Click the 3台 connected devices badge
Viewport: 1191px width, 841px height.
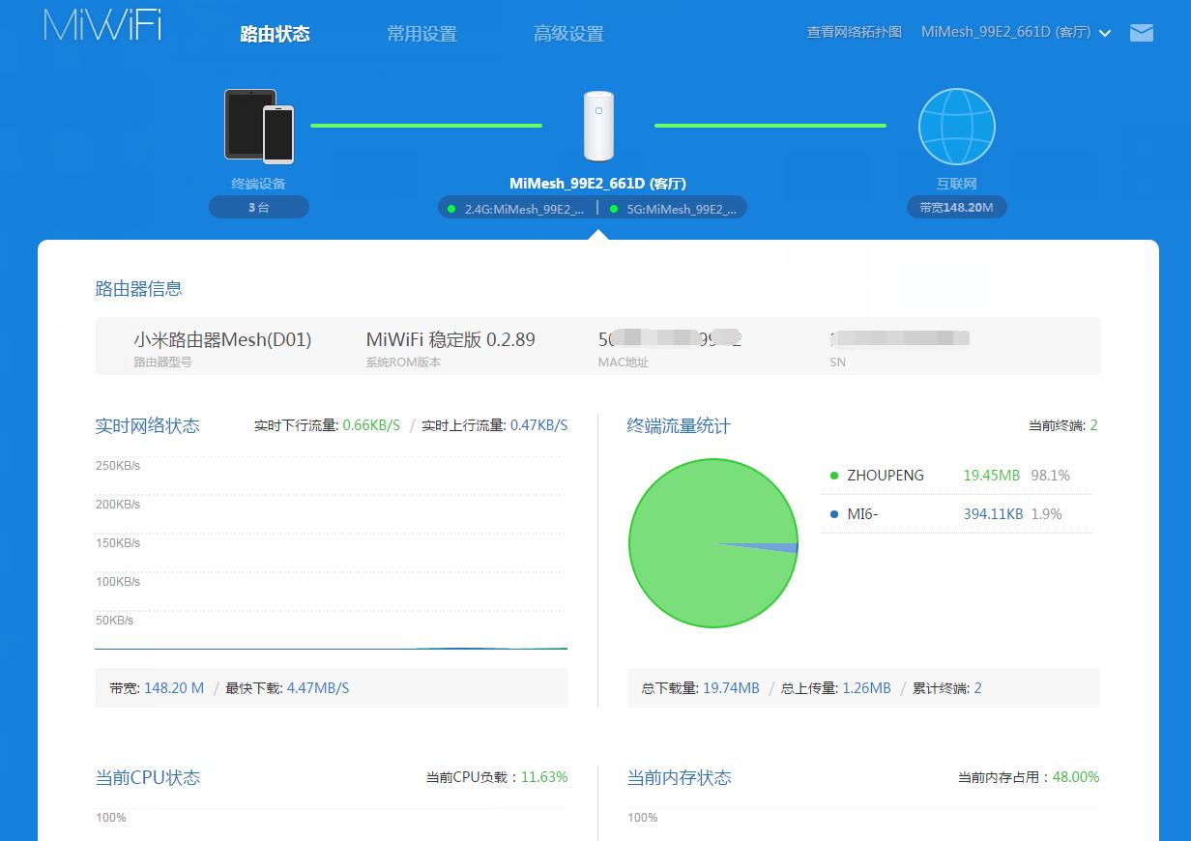258,206
